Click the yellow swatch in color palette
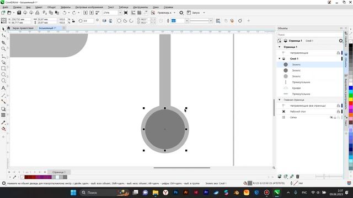The width and height of the screenshot is (353, 198). coord(351,100)
